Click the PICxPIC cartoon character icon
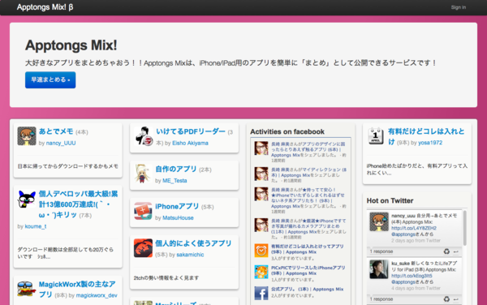This screenshot has width=487, height=305. tap(261, 272)
